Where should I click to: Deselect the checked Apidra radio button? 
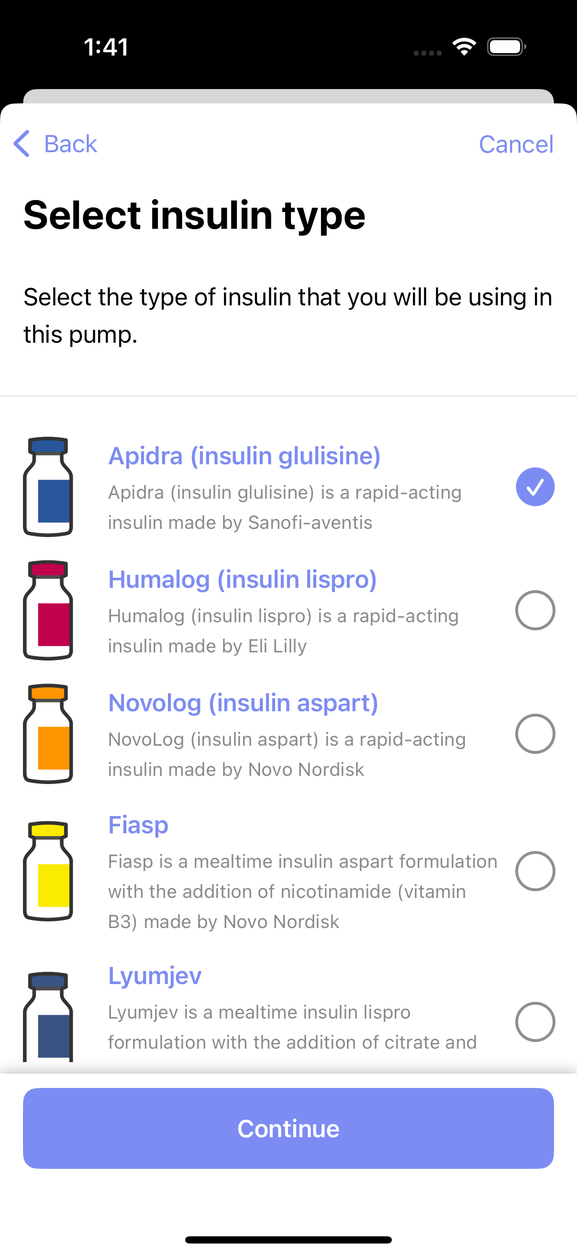click(x=535, y=487)
